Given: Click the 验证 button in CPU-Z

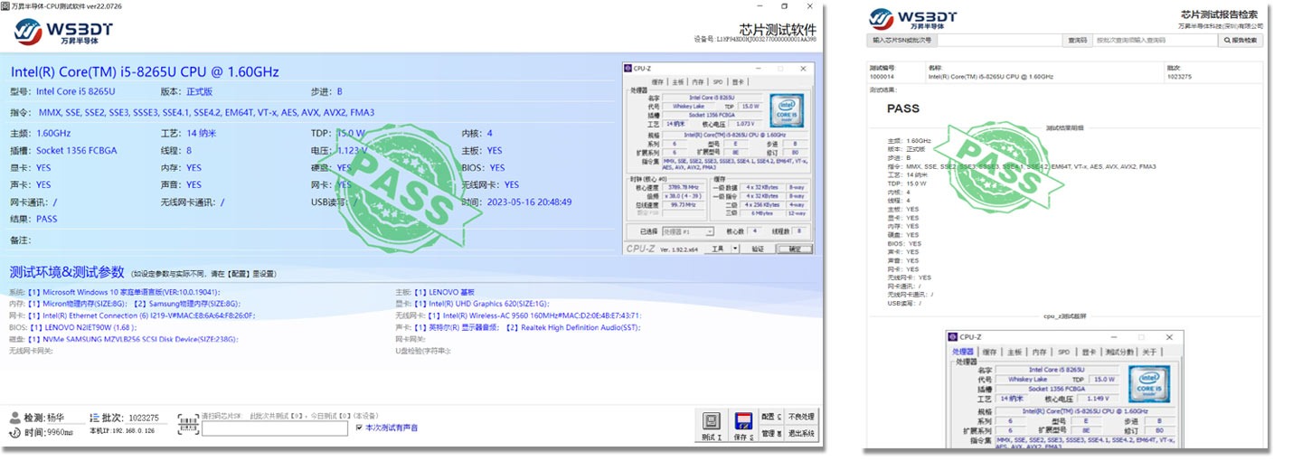Looking at the screenshot, I should pos(759,249).
